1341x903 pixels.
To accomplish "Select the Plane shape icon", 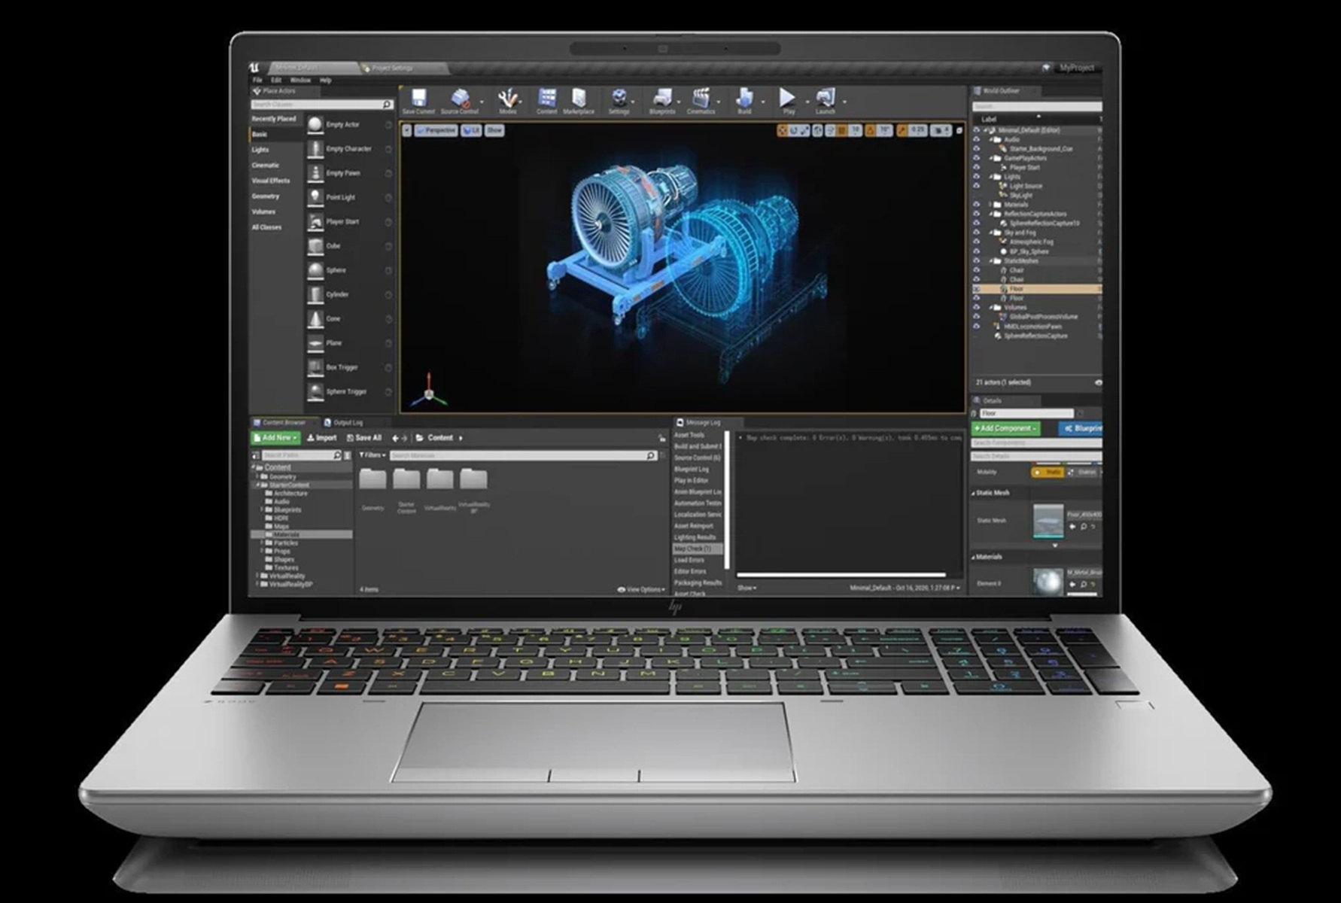I will (x=315, y=343).
